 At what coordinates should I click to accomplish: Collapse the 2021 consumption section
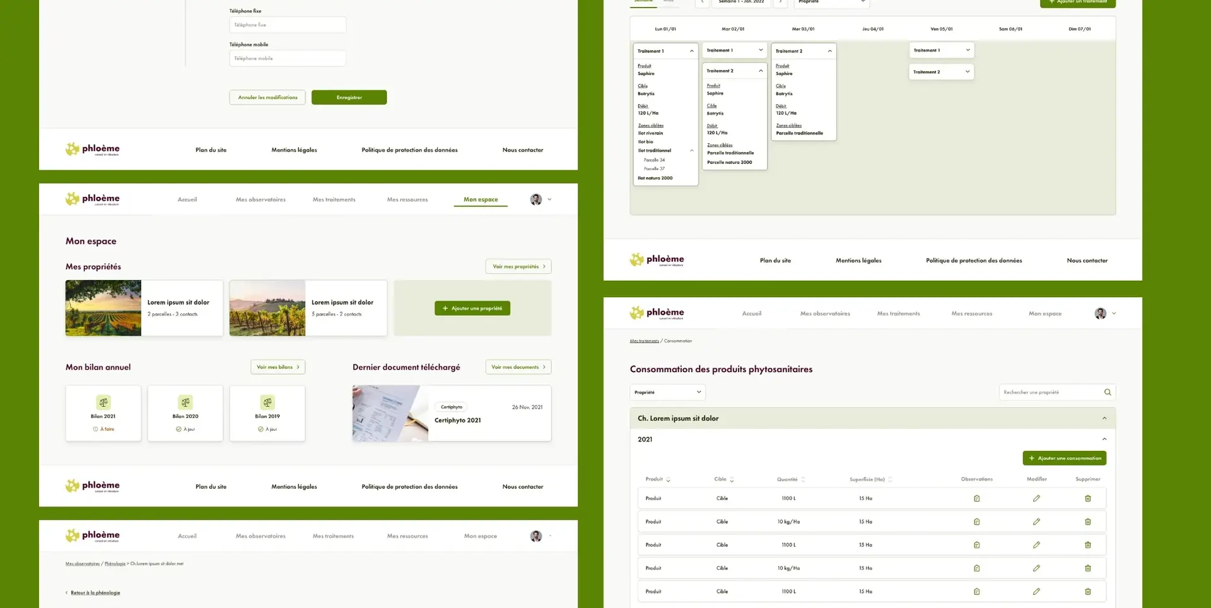[1104, 440]
